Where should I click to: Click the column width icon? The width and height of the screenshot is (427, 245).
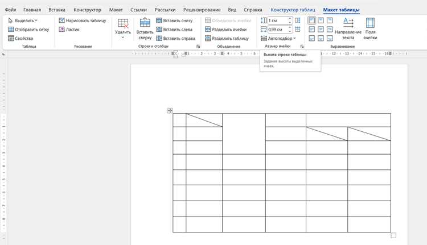(x=264, y=30)
